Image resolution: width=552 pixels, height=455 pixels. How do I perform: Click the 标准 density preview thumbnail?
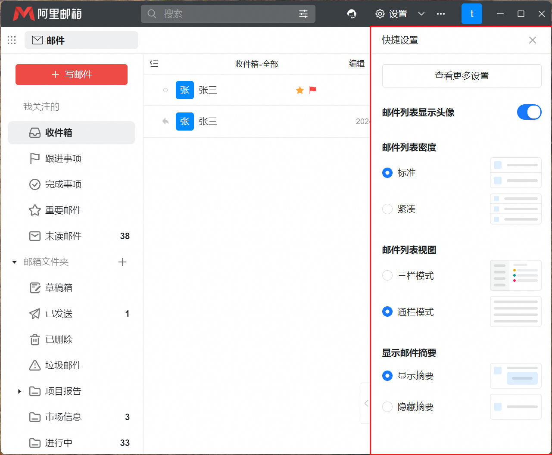point(516,173)
